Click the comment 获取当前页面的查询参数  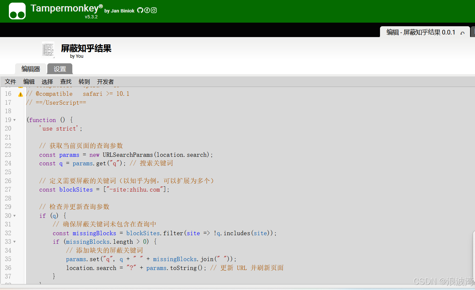pos(81,146)
